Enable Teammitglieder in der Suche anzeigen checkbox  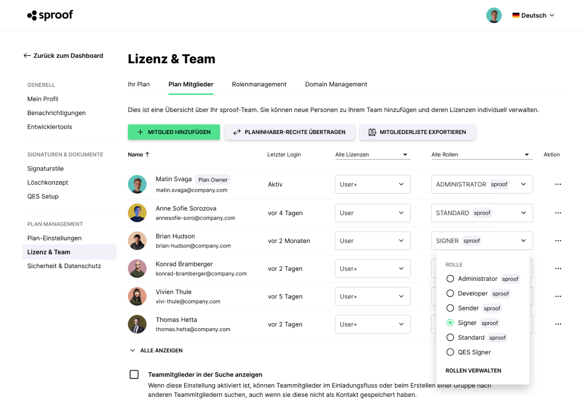click(134, 374)
